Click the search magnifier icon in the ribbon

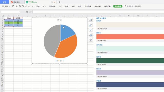point(126,6)
